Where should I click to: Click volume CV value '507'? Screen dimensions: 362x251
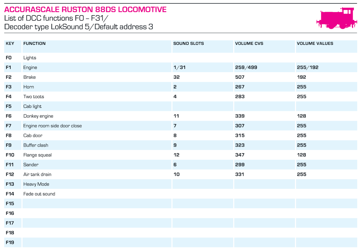[240, 77]
